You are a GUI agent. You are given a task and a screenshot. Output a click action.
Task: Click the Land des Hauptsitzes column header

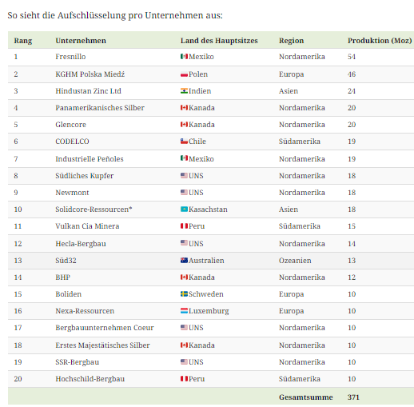pos(219,41)
